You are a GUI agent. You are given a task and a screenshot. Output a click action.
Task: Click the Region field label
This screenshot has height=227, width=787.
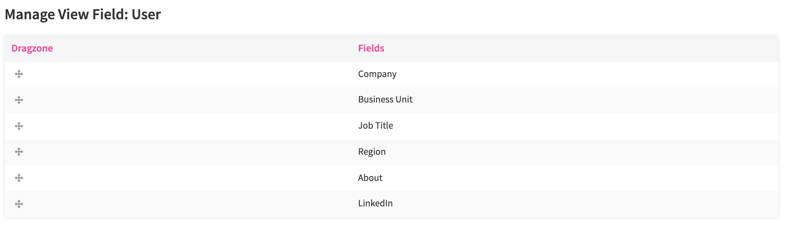[372, 152]
